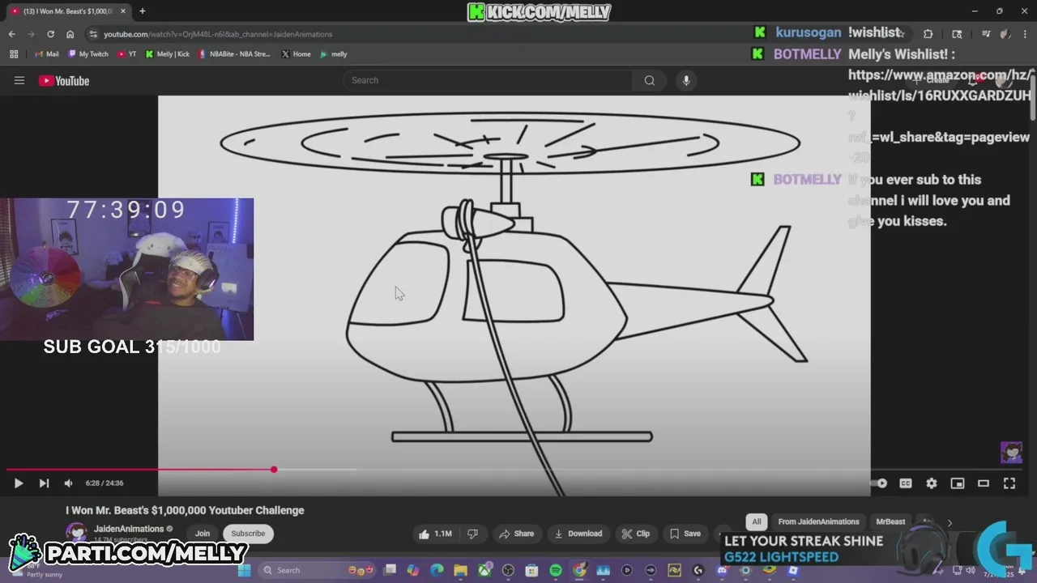This screenshot has height=583, width=1037.
Task: Open the X Home bookmark
Action: pyautogui.click(x=297, y=54)
